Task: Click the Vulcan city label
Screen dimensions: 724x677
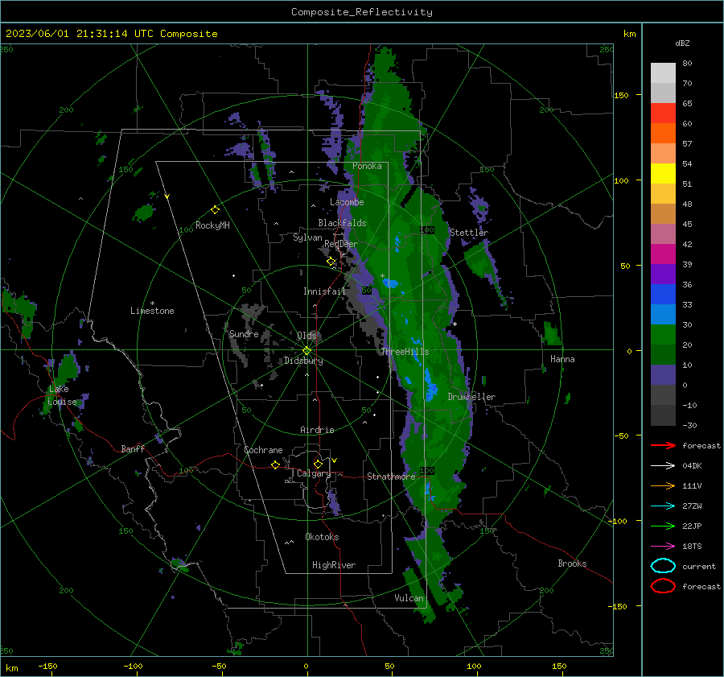Action: coord(409,598)
